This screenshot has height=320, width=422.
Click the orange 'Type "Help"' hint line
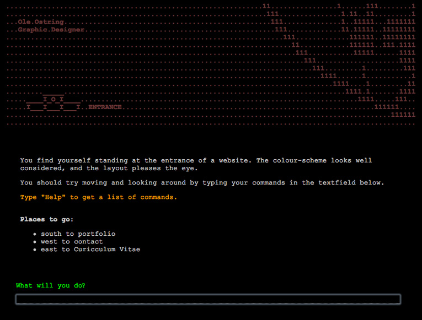click(99, 197)
